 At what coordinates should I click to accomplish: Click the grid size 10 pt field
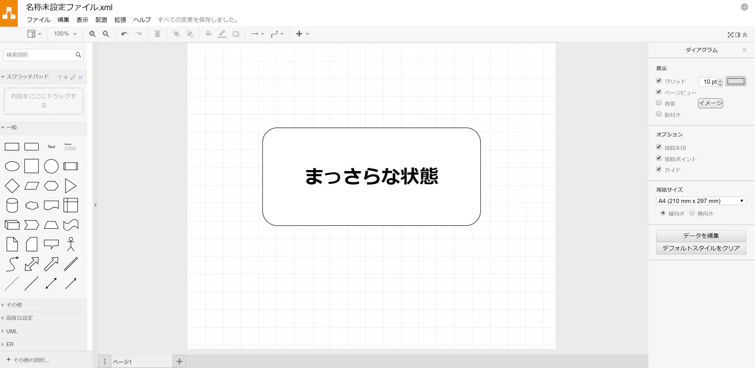click(x=709, y=82)
